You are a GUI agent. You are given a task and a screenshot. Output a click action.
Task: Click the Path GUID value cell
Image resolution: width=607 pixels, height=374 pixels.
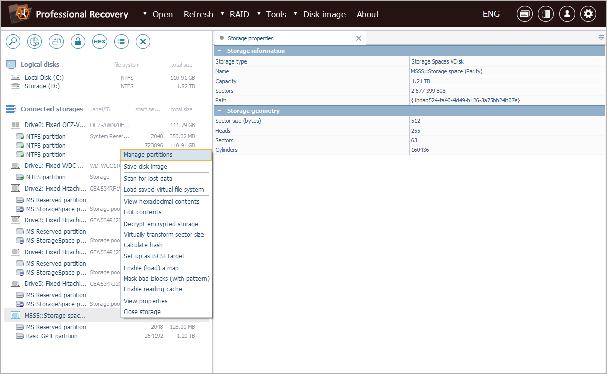[466, 100]
